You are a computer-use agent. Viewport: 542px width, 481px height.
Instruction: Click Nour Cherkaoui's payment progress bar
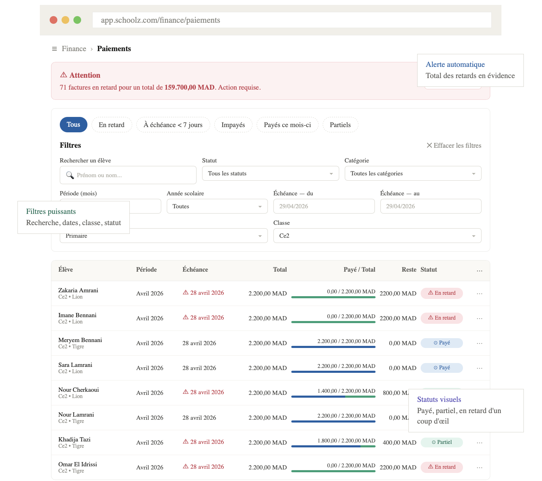[x=333, y=397]
